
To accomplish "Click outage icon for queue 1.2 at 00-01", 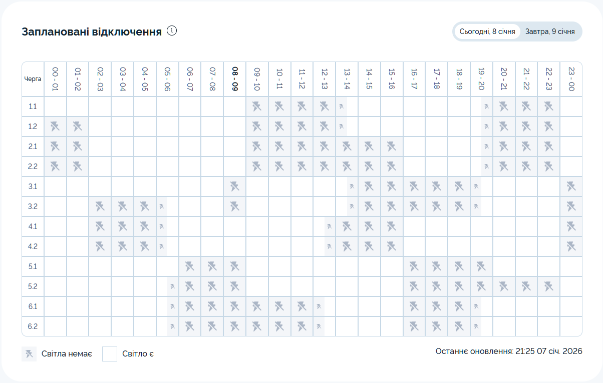I will coord(55,126).
